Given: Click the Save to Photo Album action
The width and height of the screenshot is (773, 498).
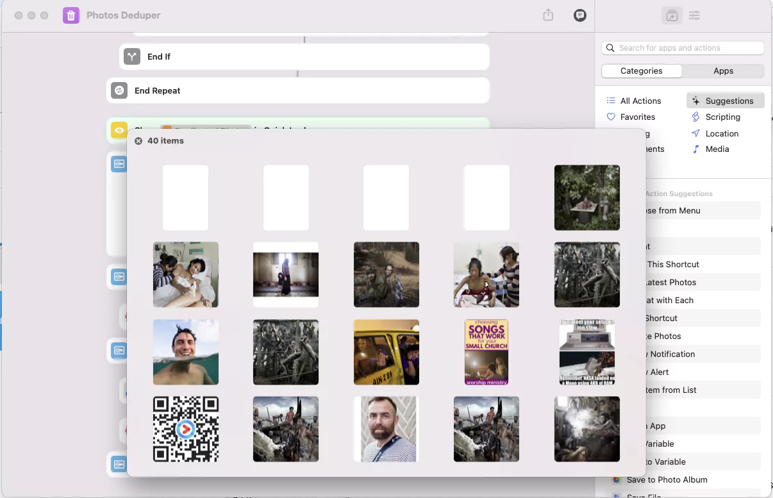Looking at the screenshot, I should [666, 479].
